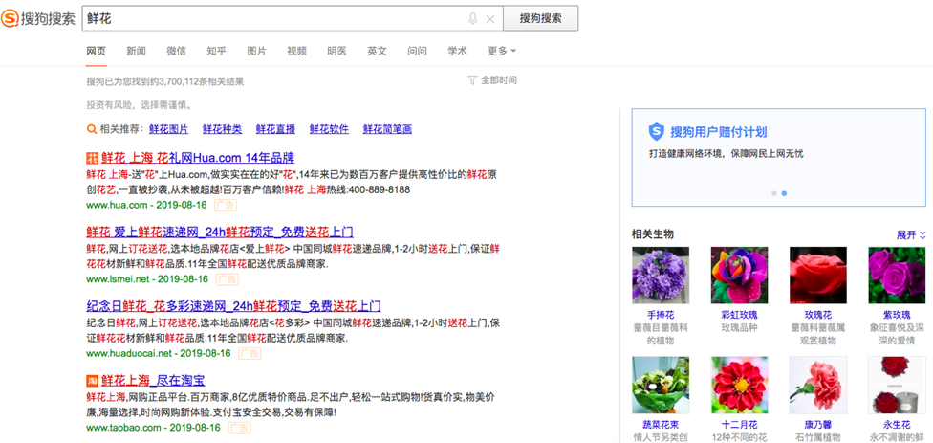Click the 彩虹玫瑰 caption link
The width and height of the screenshot is (933, 443).
[740, 315]
